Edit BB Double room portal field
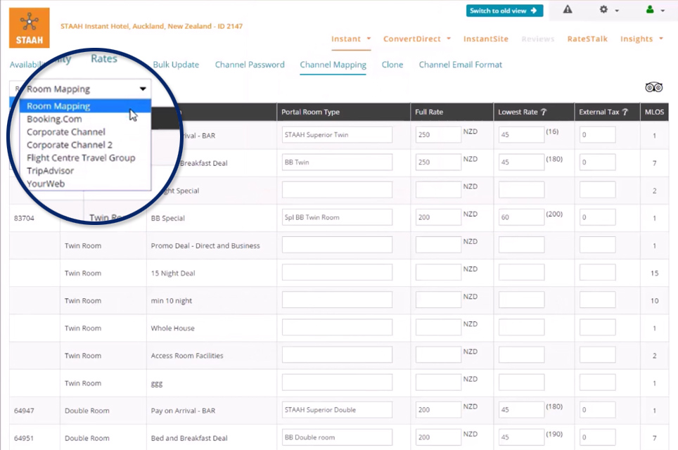678x450 pixels. tap(338, 437)
